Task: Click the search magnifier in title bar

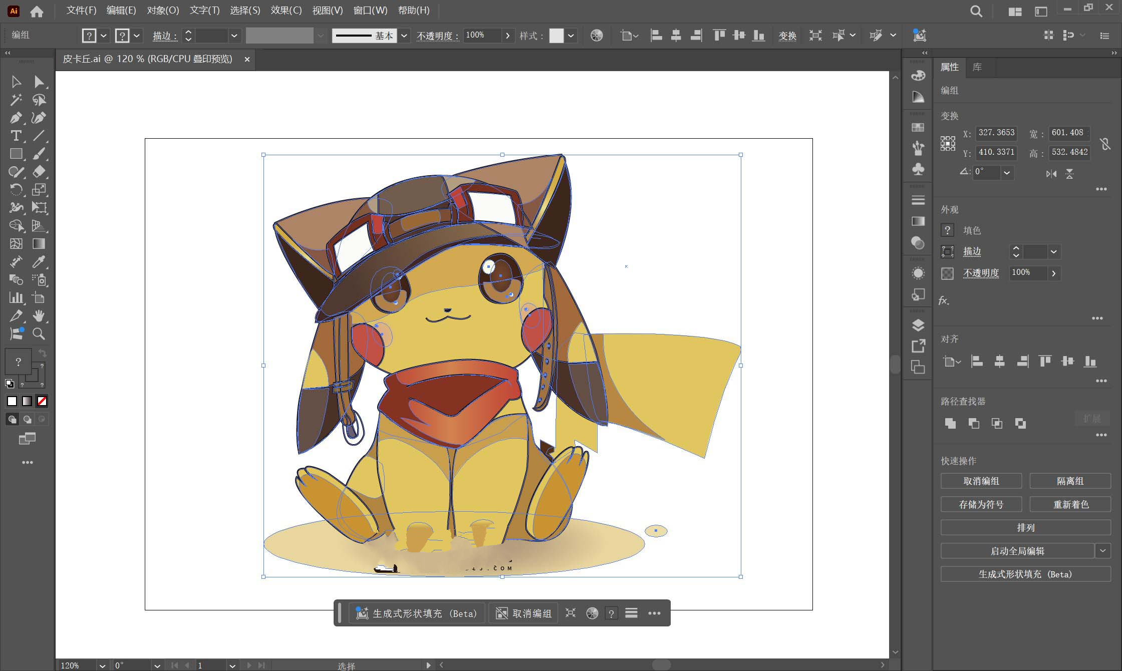Action: 976,11
